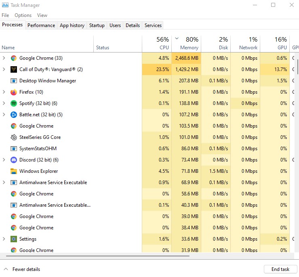Click the Fewer details link
The width and height of the screenshot is (299, 277).
tap(26, 269)
